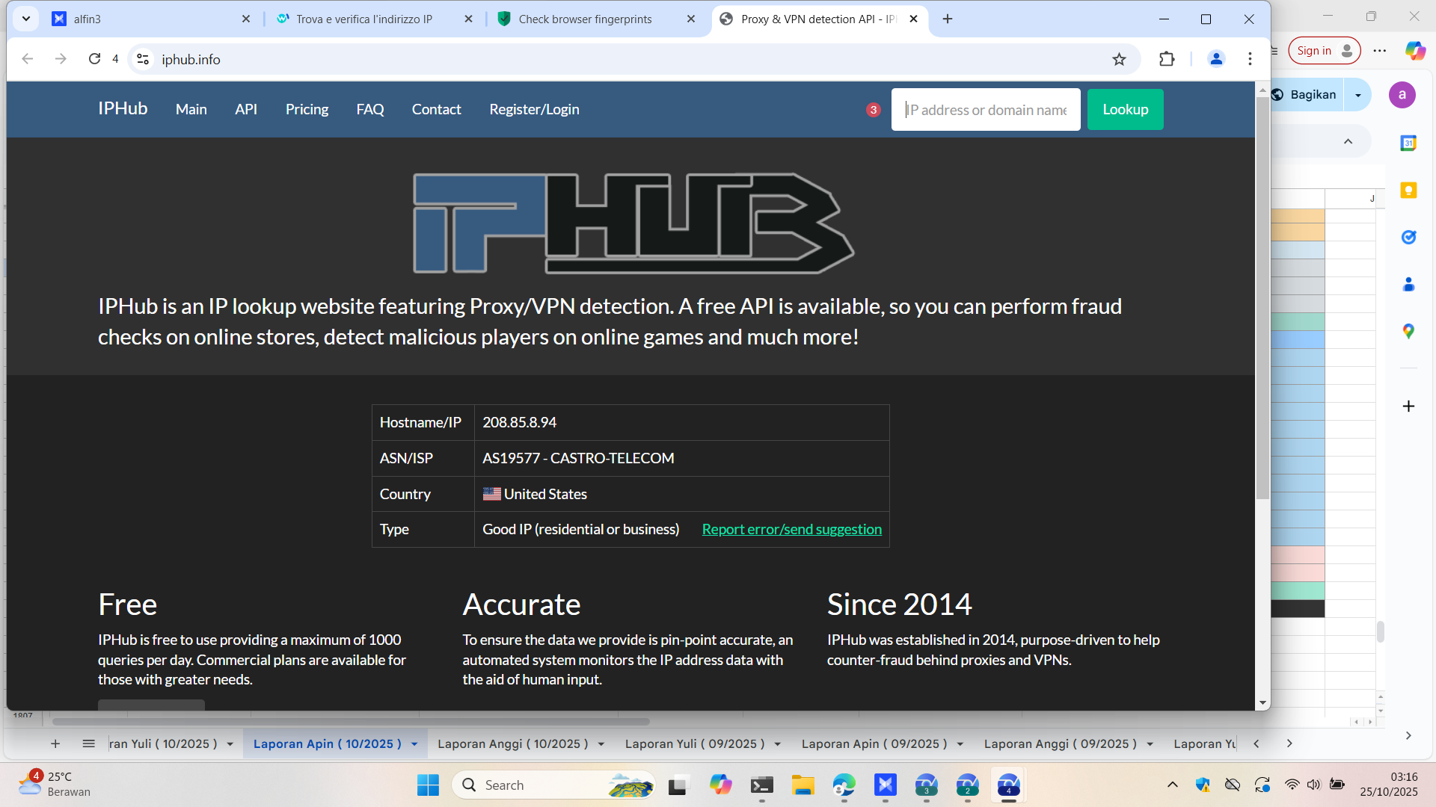
Task: Open Google Keep in the Sheets side panel
Action: point(1408,191)
